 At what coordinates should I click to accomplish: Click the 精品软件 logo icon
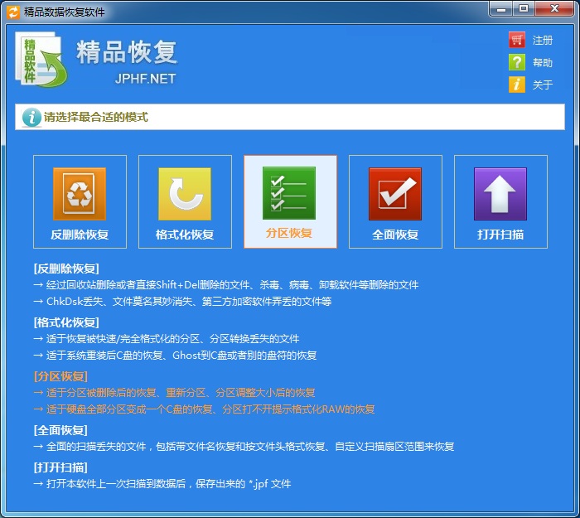point(41,59)
